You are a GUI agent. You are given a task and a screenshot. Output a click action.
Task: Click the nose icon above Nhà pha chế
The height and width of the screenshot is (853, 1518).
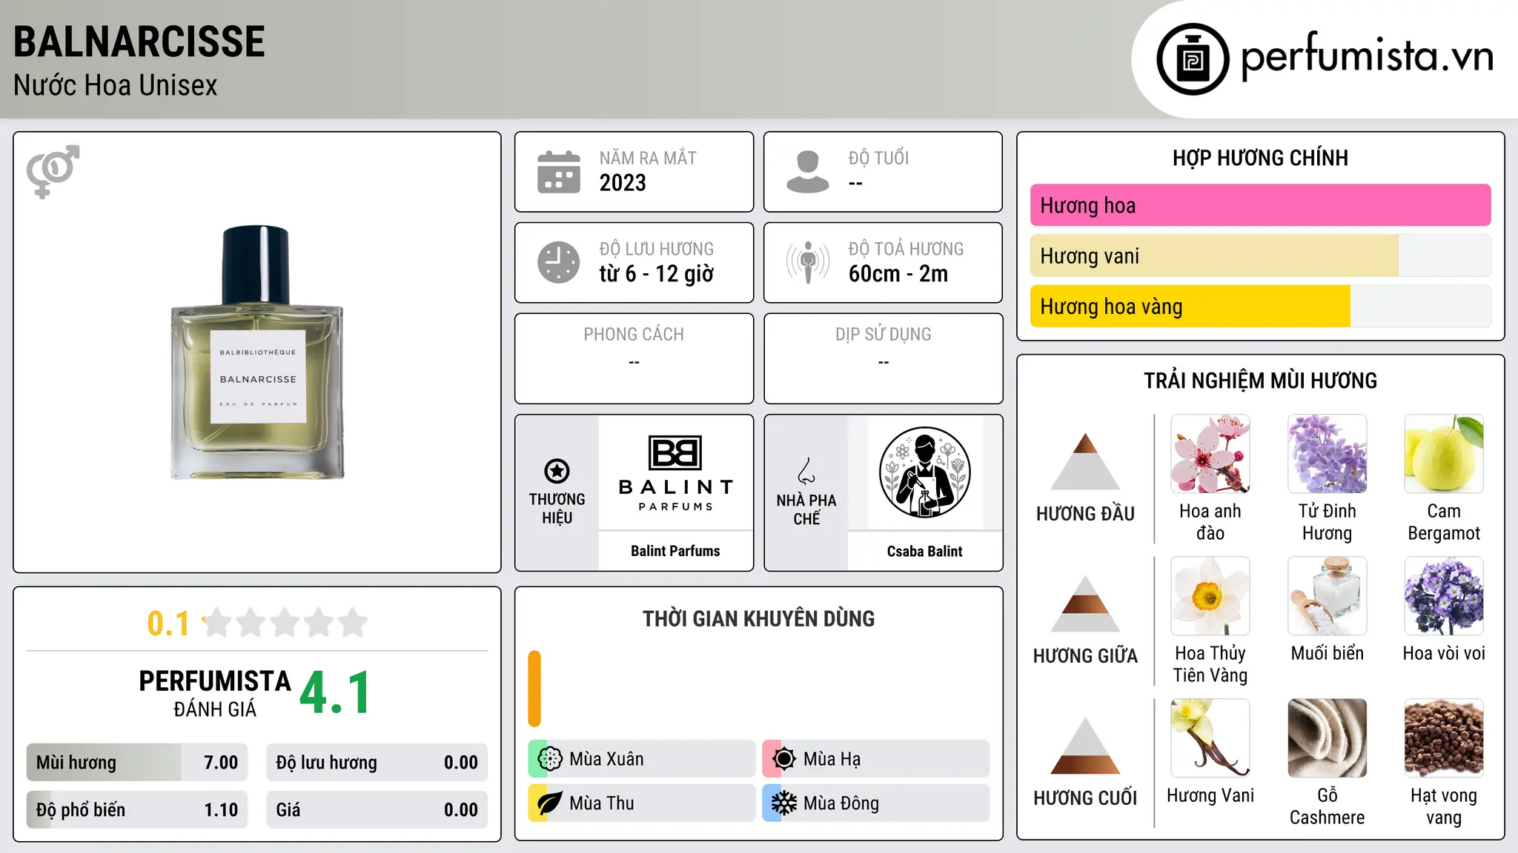coord(806,471)
